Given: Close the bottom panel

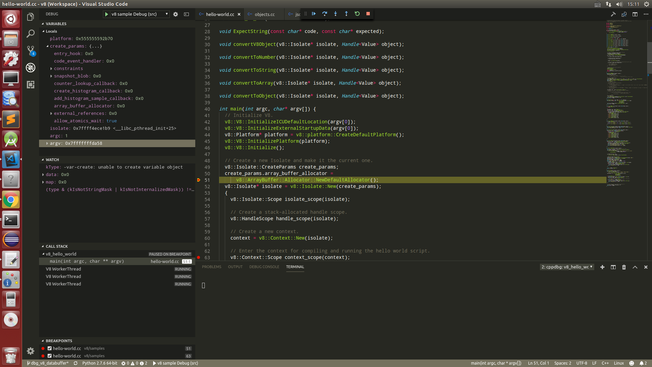Looking at the screenshot, I should [646, 267].
